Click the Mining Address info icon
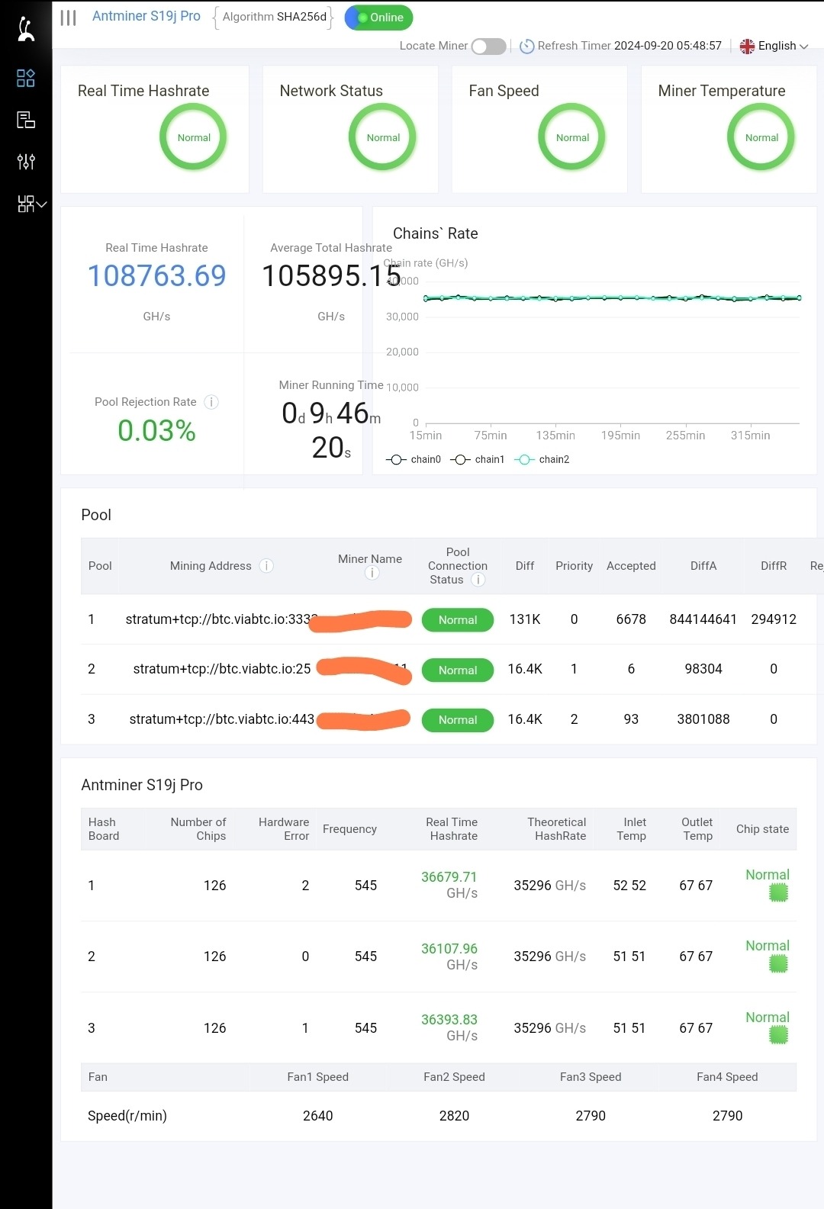This screenshot has width=824, height=1209. [x=266, y=566]
